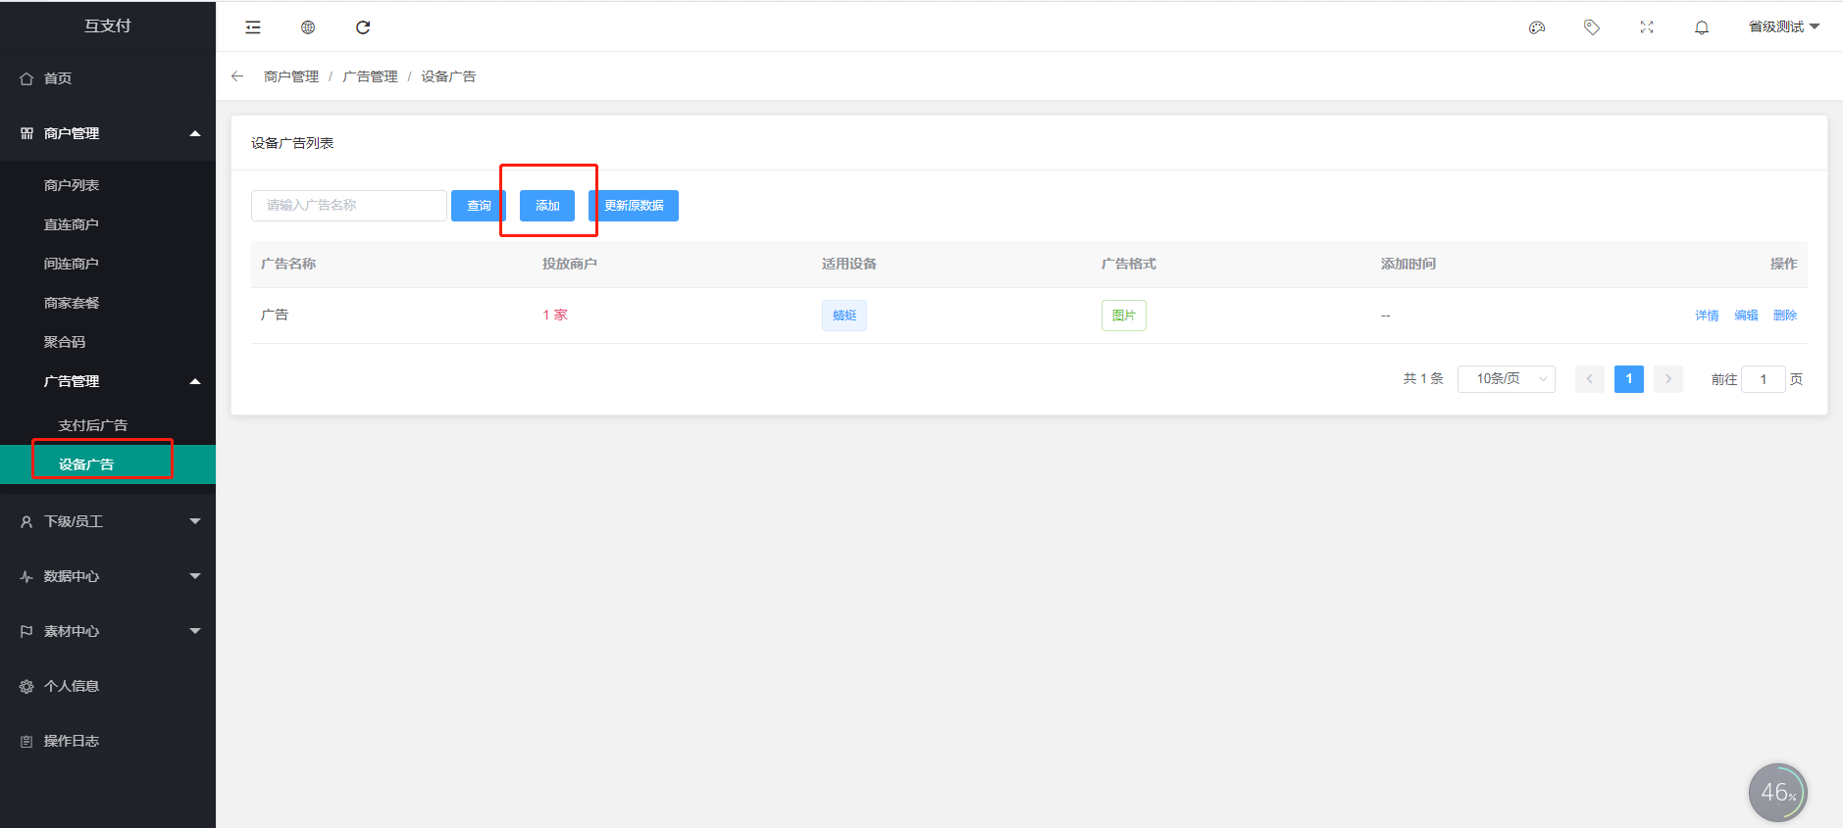Toggle the sidebar collapse icon

253,27
